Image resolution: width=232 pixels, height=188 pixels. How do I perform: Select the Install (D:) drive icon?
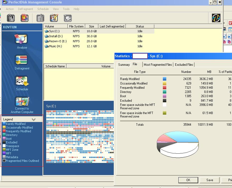(x=47, y=36)
